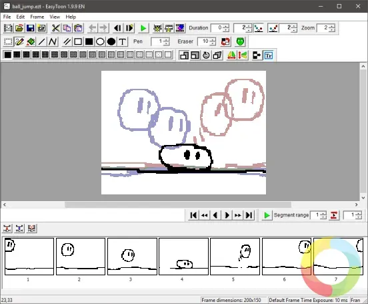Image resolution: width=368 pixels, height=304 pixels.
Task: Paste from the clipboard
Action: [x=78, y=28]
